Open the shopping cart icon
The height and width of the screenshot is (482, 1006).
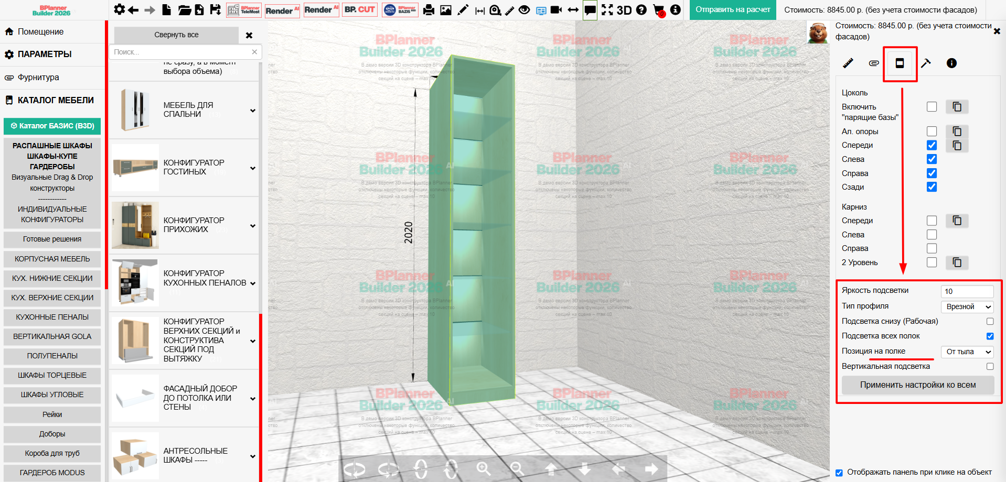(x=659, y=10)
